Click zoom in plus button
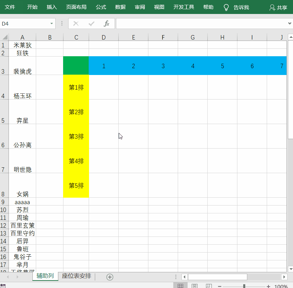293x288 pixels. [x=268, y=286]
